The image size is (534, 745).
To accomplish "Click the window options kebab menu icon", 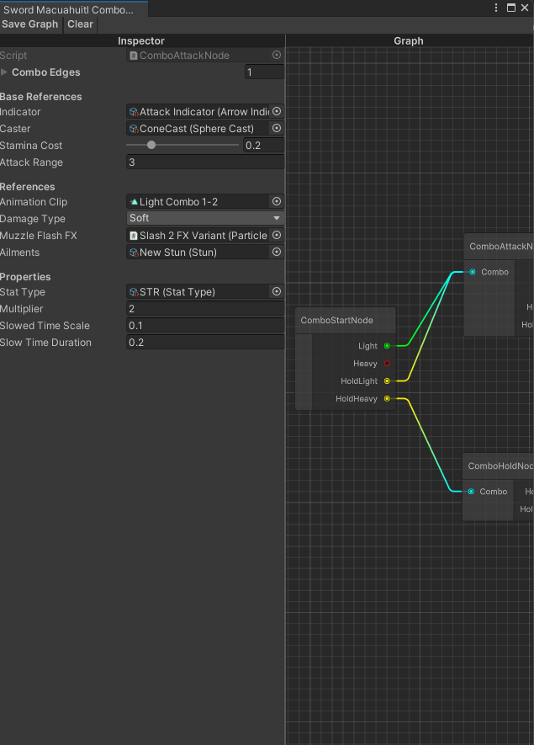I will (x=496, y=8).
